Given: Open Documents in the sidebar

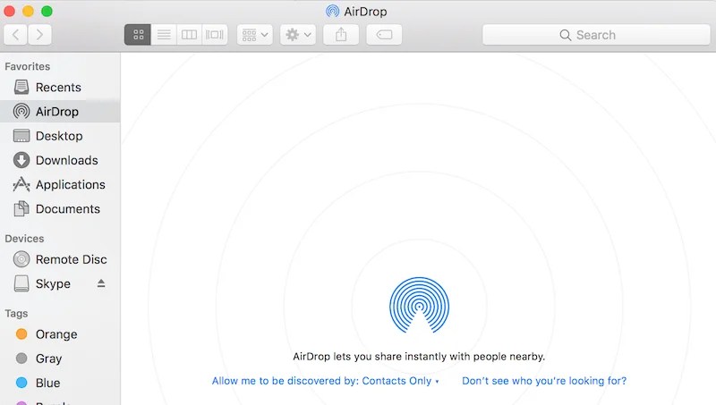Looking at the screenshot, I should click(60, 209).
